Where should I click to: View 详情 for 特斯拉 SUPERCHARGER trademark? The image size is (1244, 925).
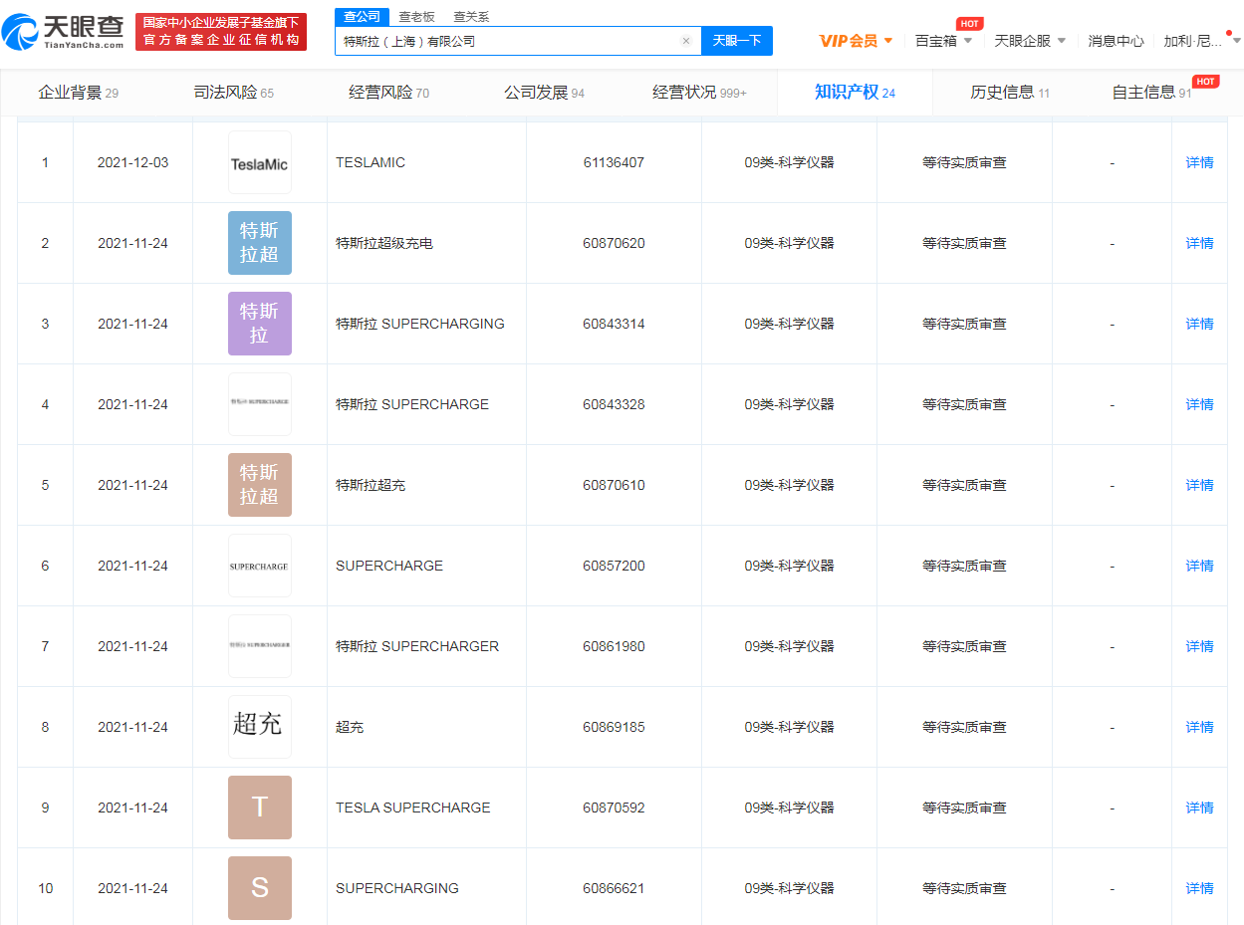1199,646
